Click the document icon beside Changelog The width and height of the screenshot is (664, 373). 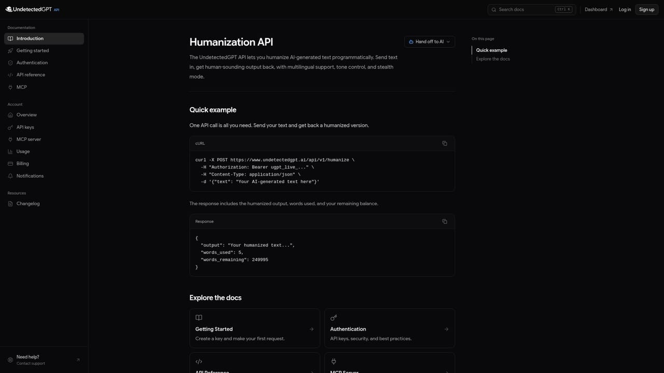tap(10, 204)
